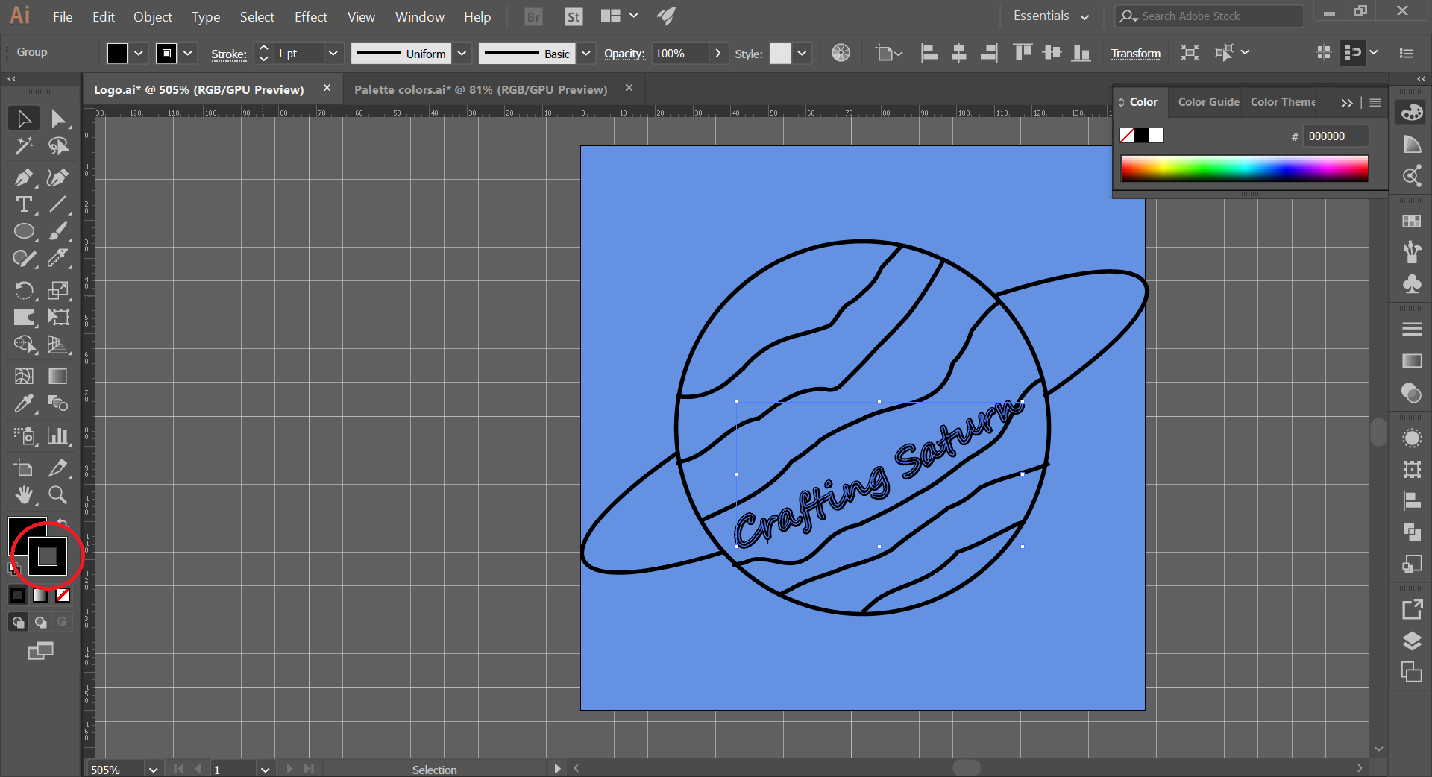Enable Draw Behind mode
Viewport: 1432px width, 777px height.
(x=41, y=622)
